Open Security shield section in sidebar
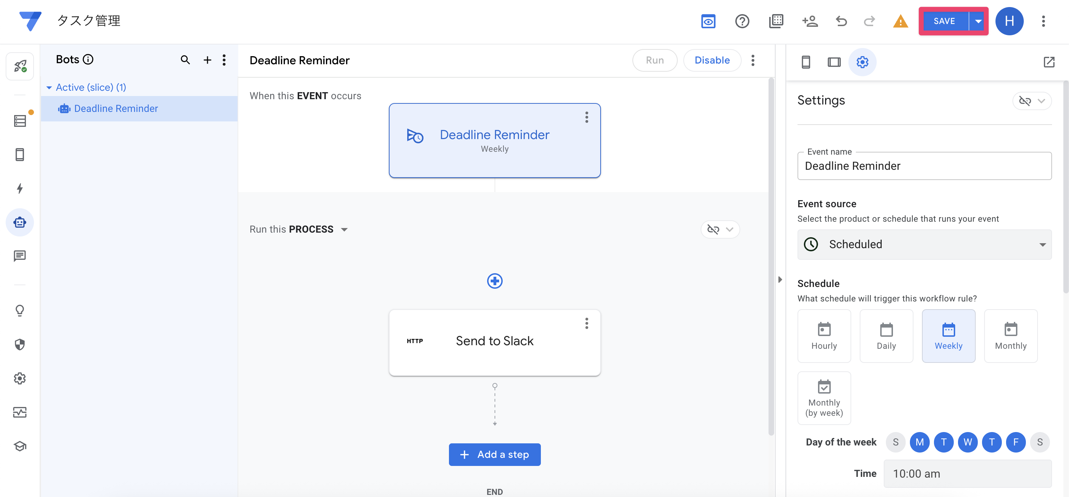This screenshot has width=1069, height=497. pyautogui.click(x=19, y=345)
